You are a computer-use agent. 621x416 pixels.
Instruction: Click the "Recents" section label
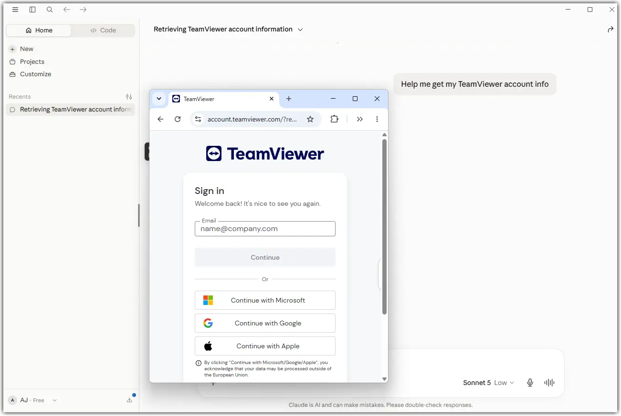point(20,97)
